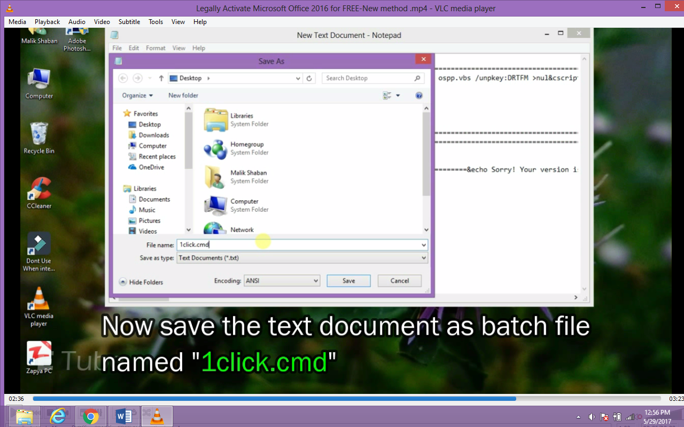Open the Organize dropdown
This screenshot has width=684, height=427.
[x=137, y=96]
